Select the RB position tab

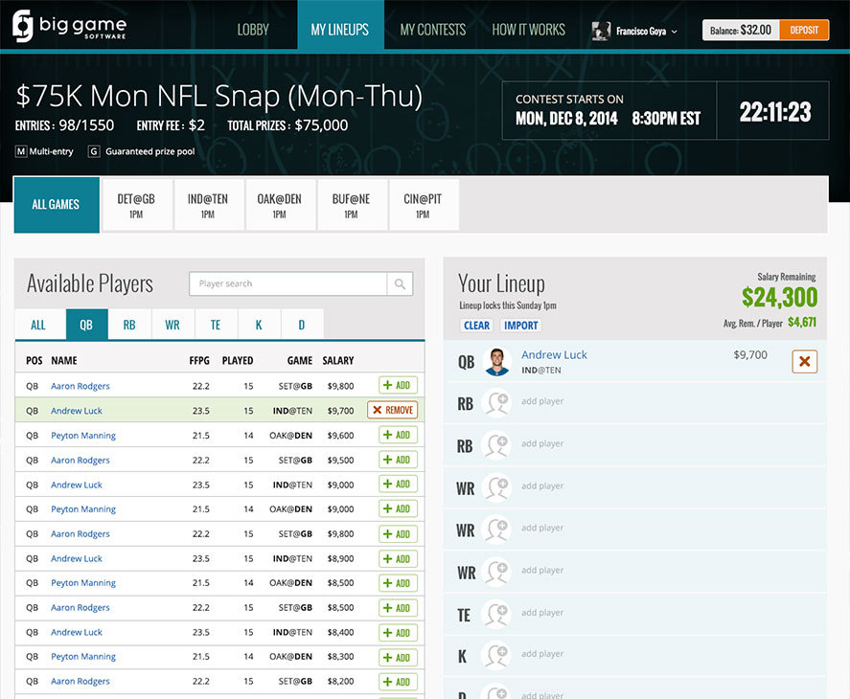point(129,325)
